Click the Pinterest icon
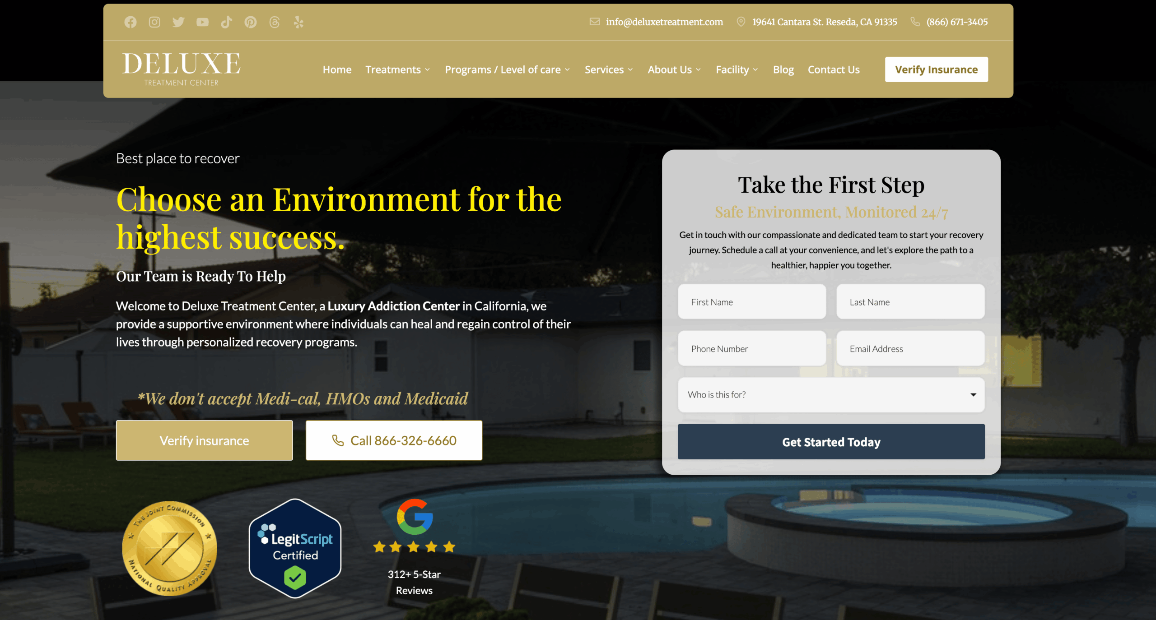 pos(251,22)
